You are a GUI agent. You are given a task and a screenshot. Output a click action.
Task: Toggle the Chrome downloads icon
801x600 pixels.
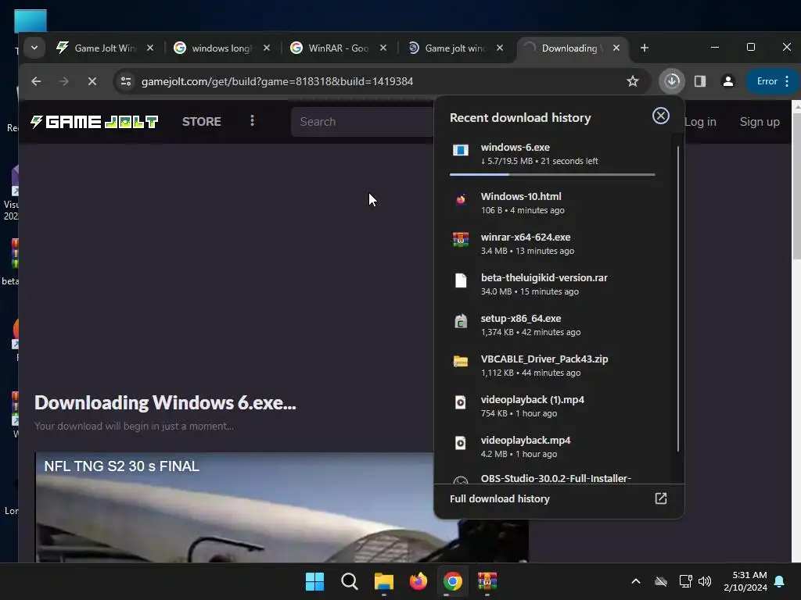click(x=671, y=81)
